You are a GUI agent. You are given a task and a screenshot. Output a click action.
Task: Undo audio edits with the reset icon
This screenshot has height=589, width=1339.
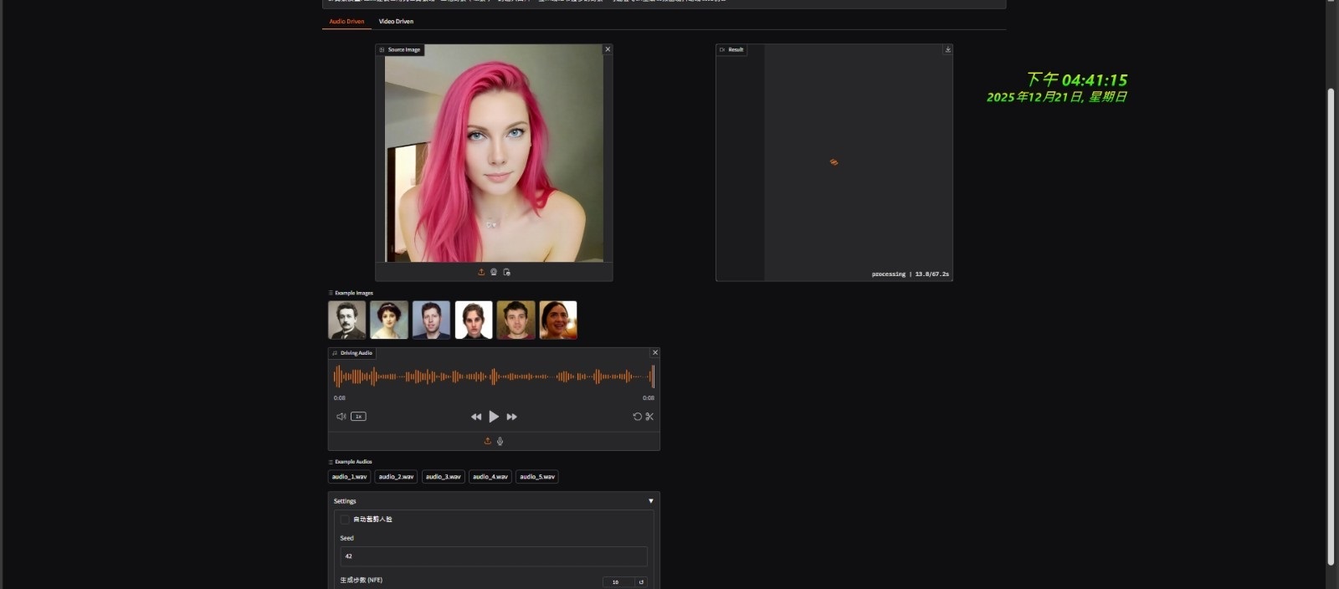coord(637,417)
